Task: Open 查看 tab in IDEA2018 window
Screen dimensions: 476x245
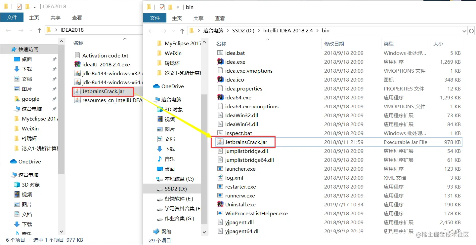Action: pyautogui.click(x=77, y=18)
